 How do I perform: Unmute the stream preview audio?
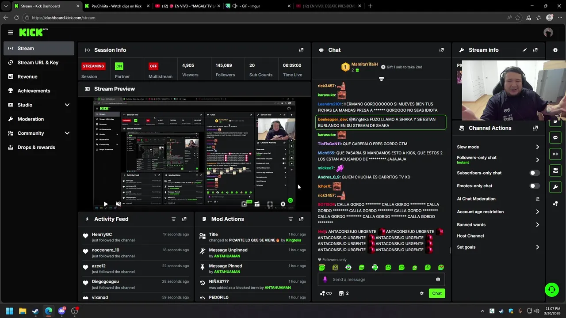click(x=119, y=204)
